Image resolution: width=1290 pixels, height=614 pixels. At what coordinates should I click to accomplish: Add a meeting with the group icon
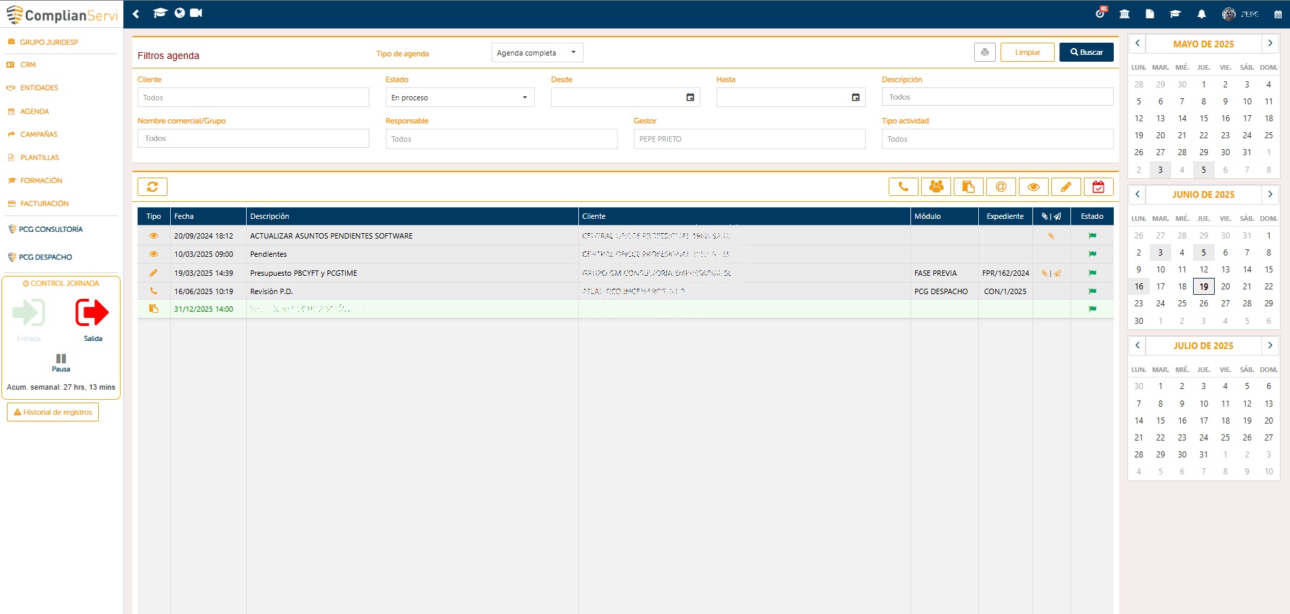pos(936,186)
